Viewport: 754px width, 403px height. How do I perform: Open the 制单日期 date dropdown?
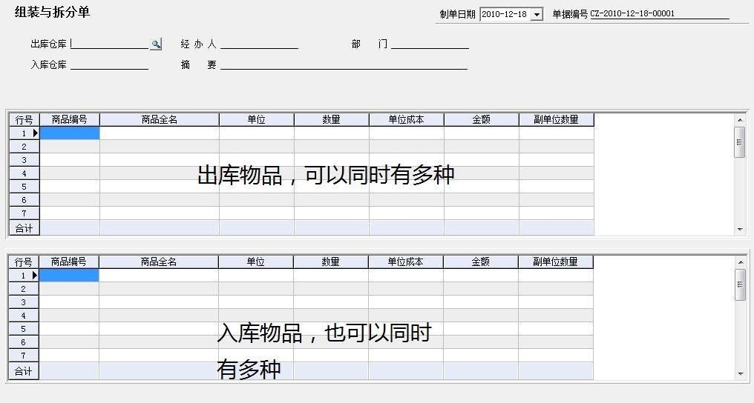click(537, 15)
